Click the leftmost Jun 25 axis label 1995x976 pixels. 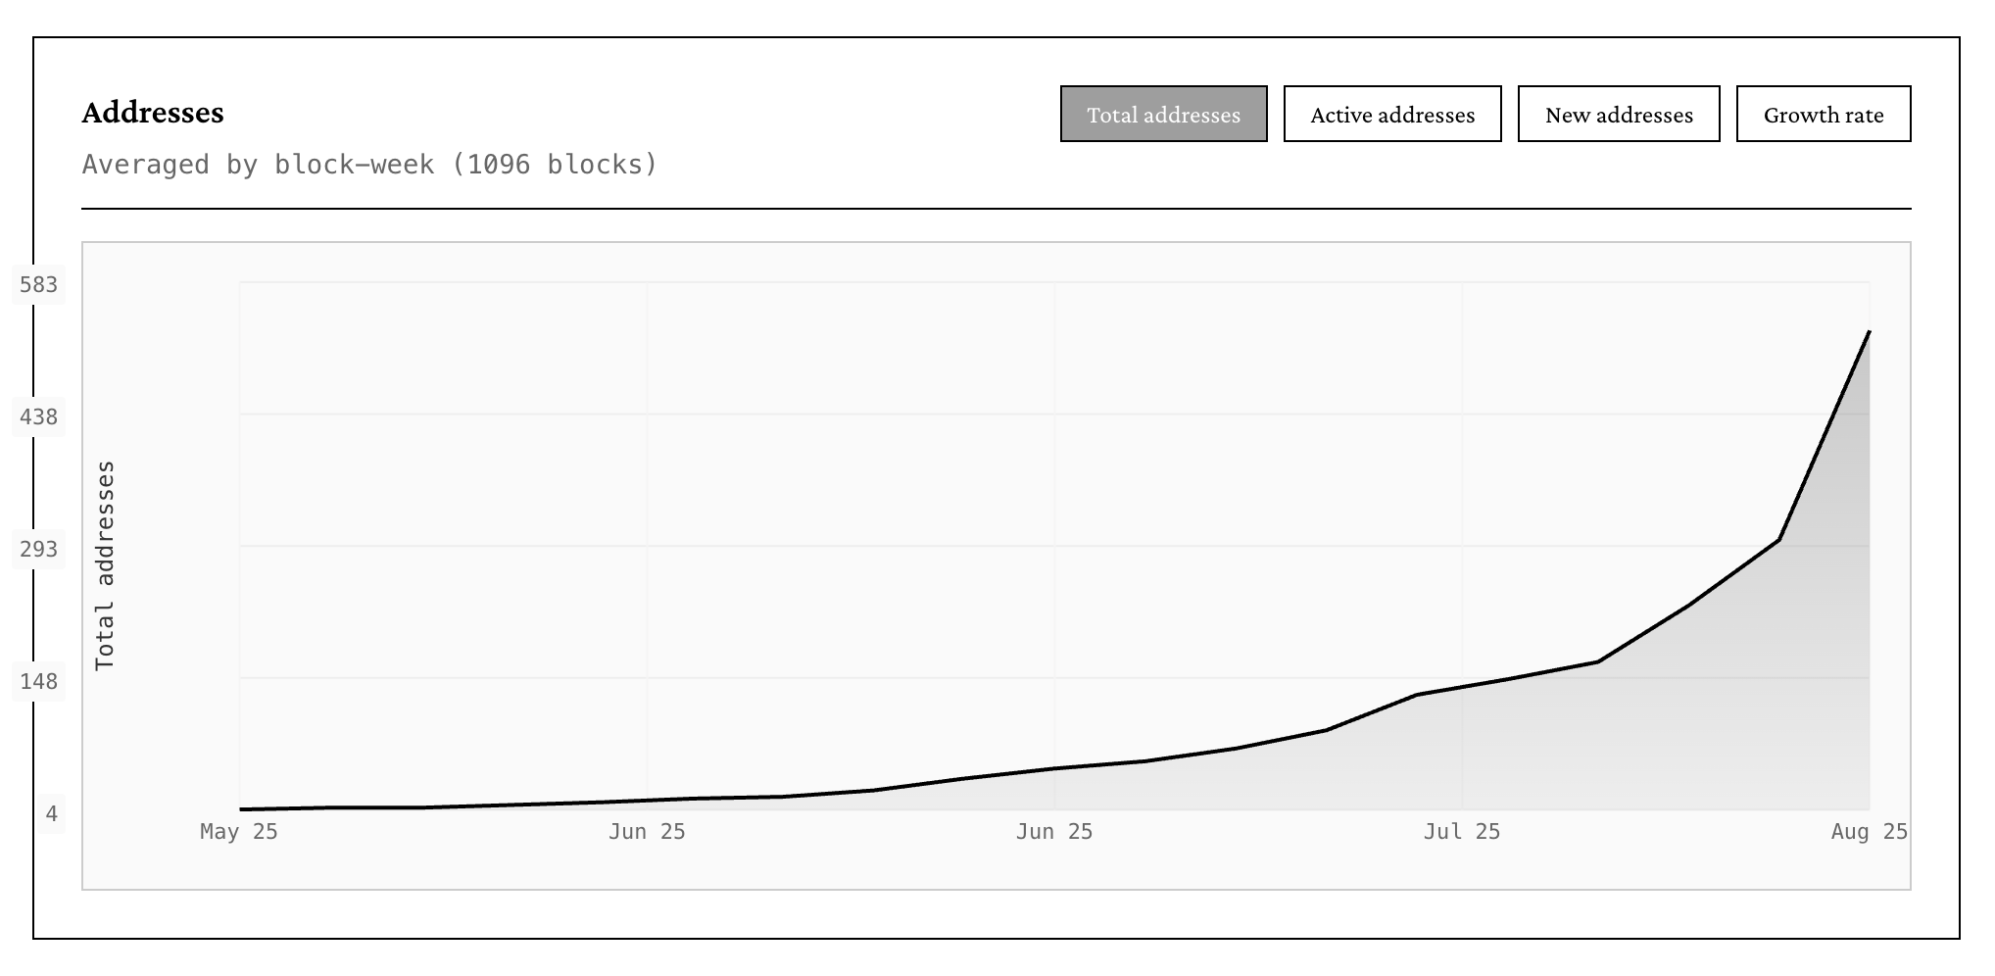tap(647, 832)
